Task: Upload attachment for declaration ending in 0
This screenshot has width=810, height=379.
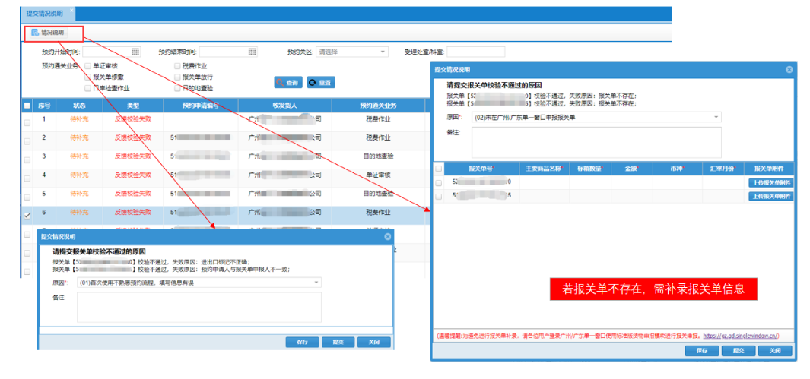Action: (x=770, y=182)
